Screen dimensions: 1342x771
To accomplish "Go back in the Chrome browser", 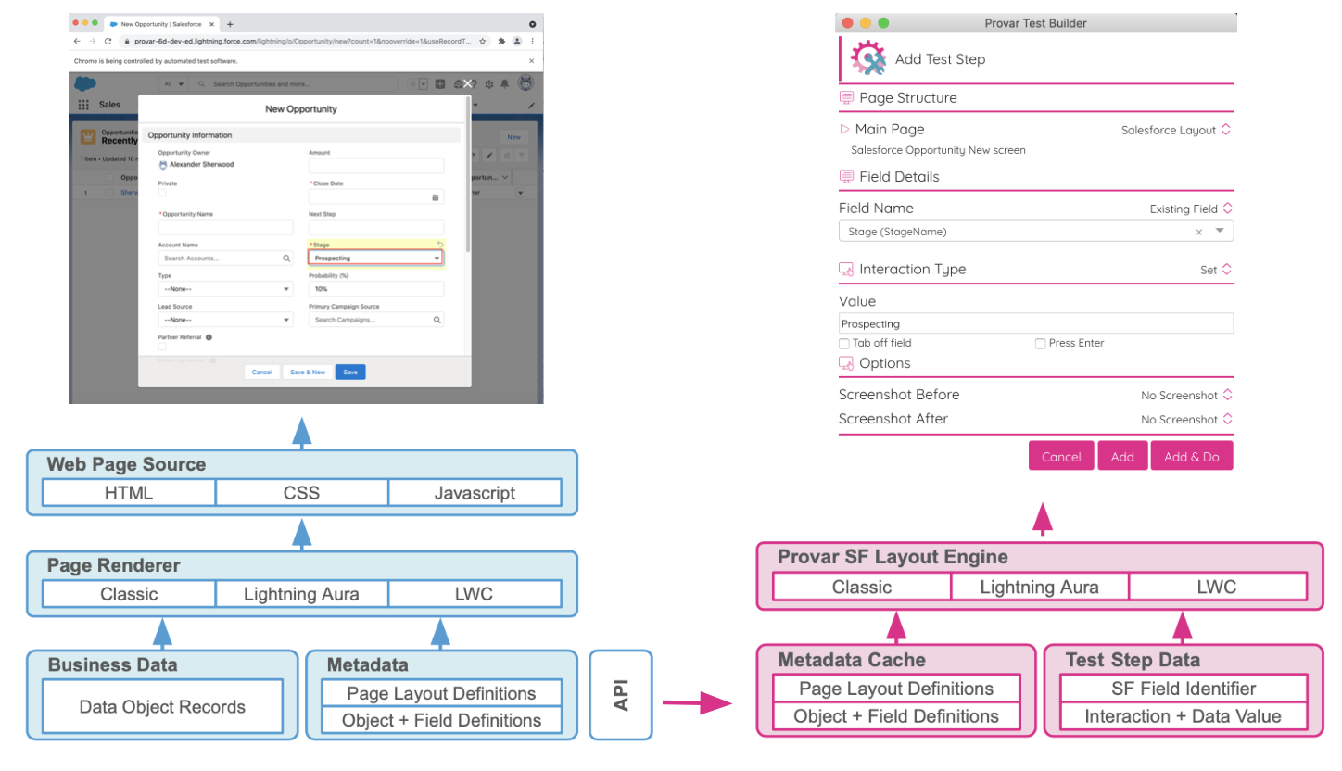I will 78,41.
